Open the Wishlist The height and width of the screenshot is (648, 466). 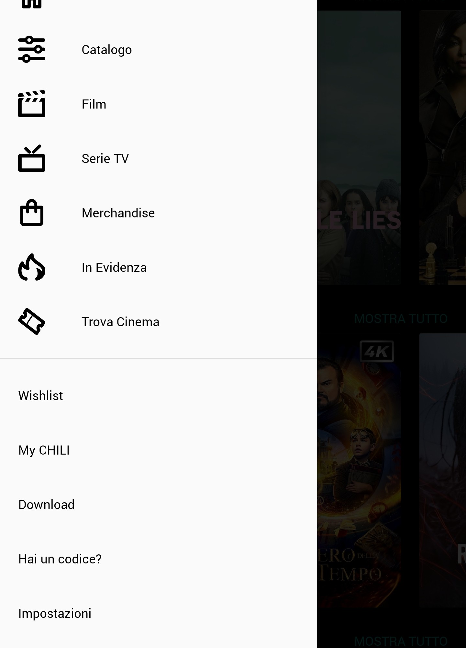[x=40, y=396]
